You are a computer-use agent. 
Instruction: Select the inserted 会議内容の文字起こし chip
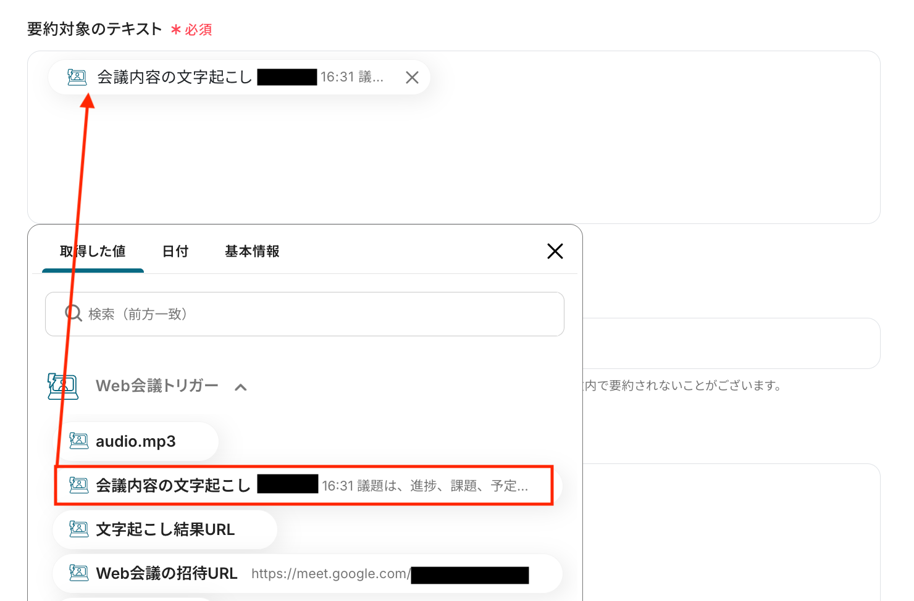pyautogui.click(x=239, y=77)
